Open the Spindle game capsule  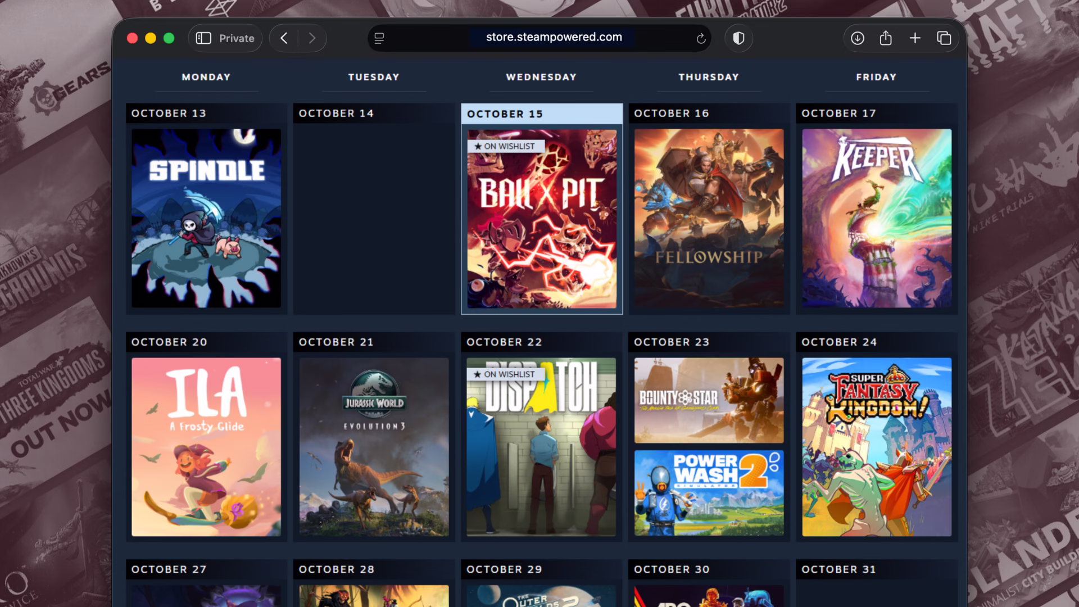pos(206,218)
